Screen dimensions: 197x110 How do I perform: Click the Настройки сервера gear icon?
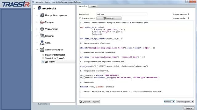[42, 15]
